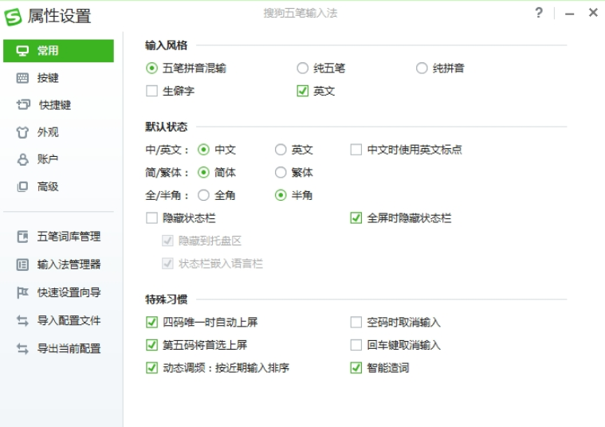Viewport: 605px width, 427px height.
Task: Select 简体 character mode
Action: [x=203, y=172]
